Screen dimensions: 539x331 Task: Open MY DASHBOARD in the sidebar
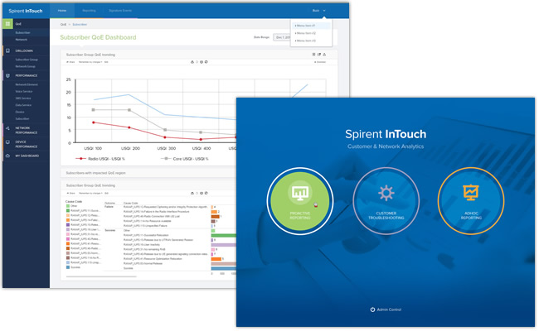27,156
